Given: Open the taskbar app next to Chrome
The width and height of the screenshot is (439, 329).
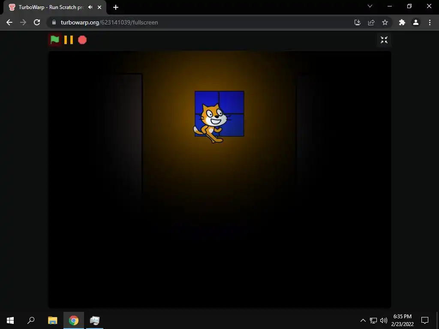Looking at the screenshot, I should (x=95, y=320).
